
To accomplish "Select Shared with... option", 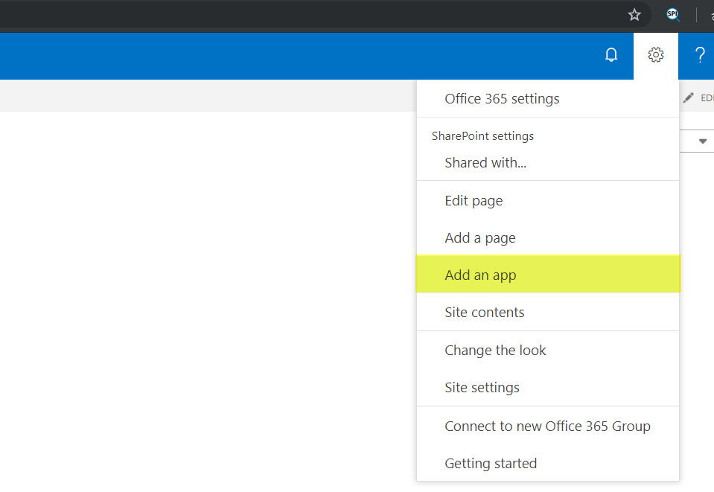I will tap(548, 163).
